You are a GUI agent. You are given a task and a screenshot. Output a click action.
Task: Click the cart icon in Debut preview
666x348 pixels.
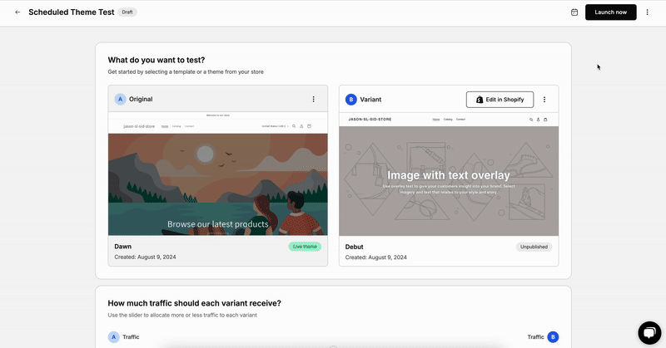pyautogui.click(x=547, y=120)
